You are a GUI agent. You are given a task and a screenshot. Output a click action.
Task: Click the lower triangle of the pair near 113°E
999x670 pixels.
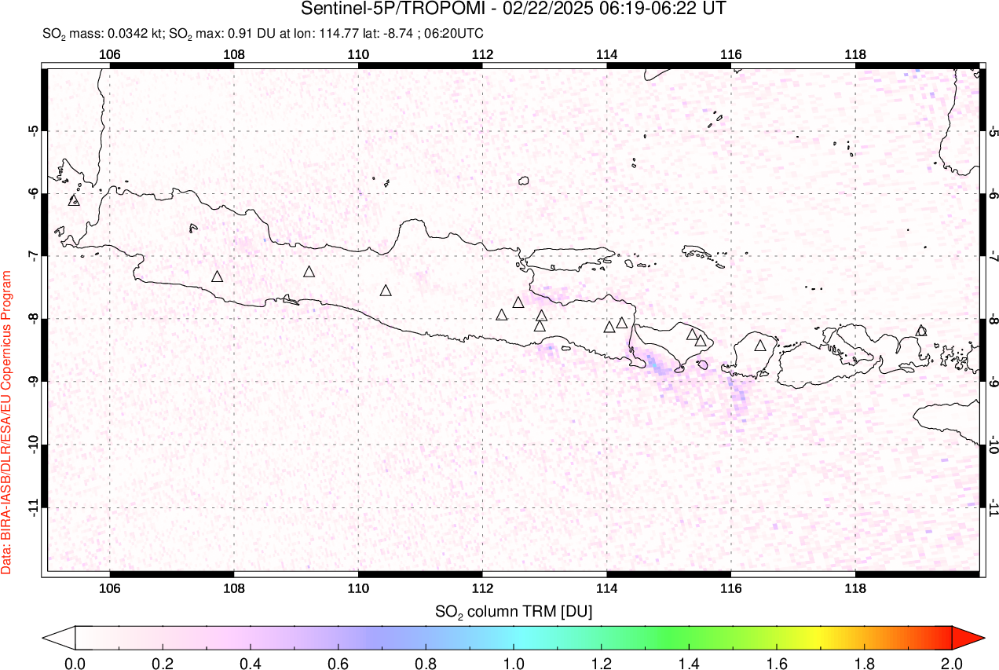540,325
